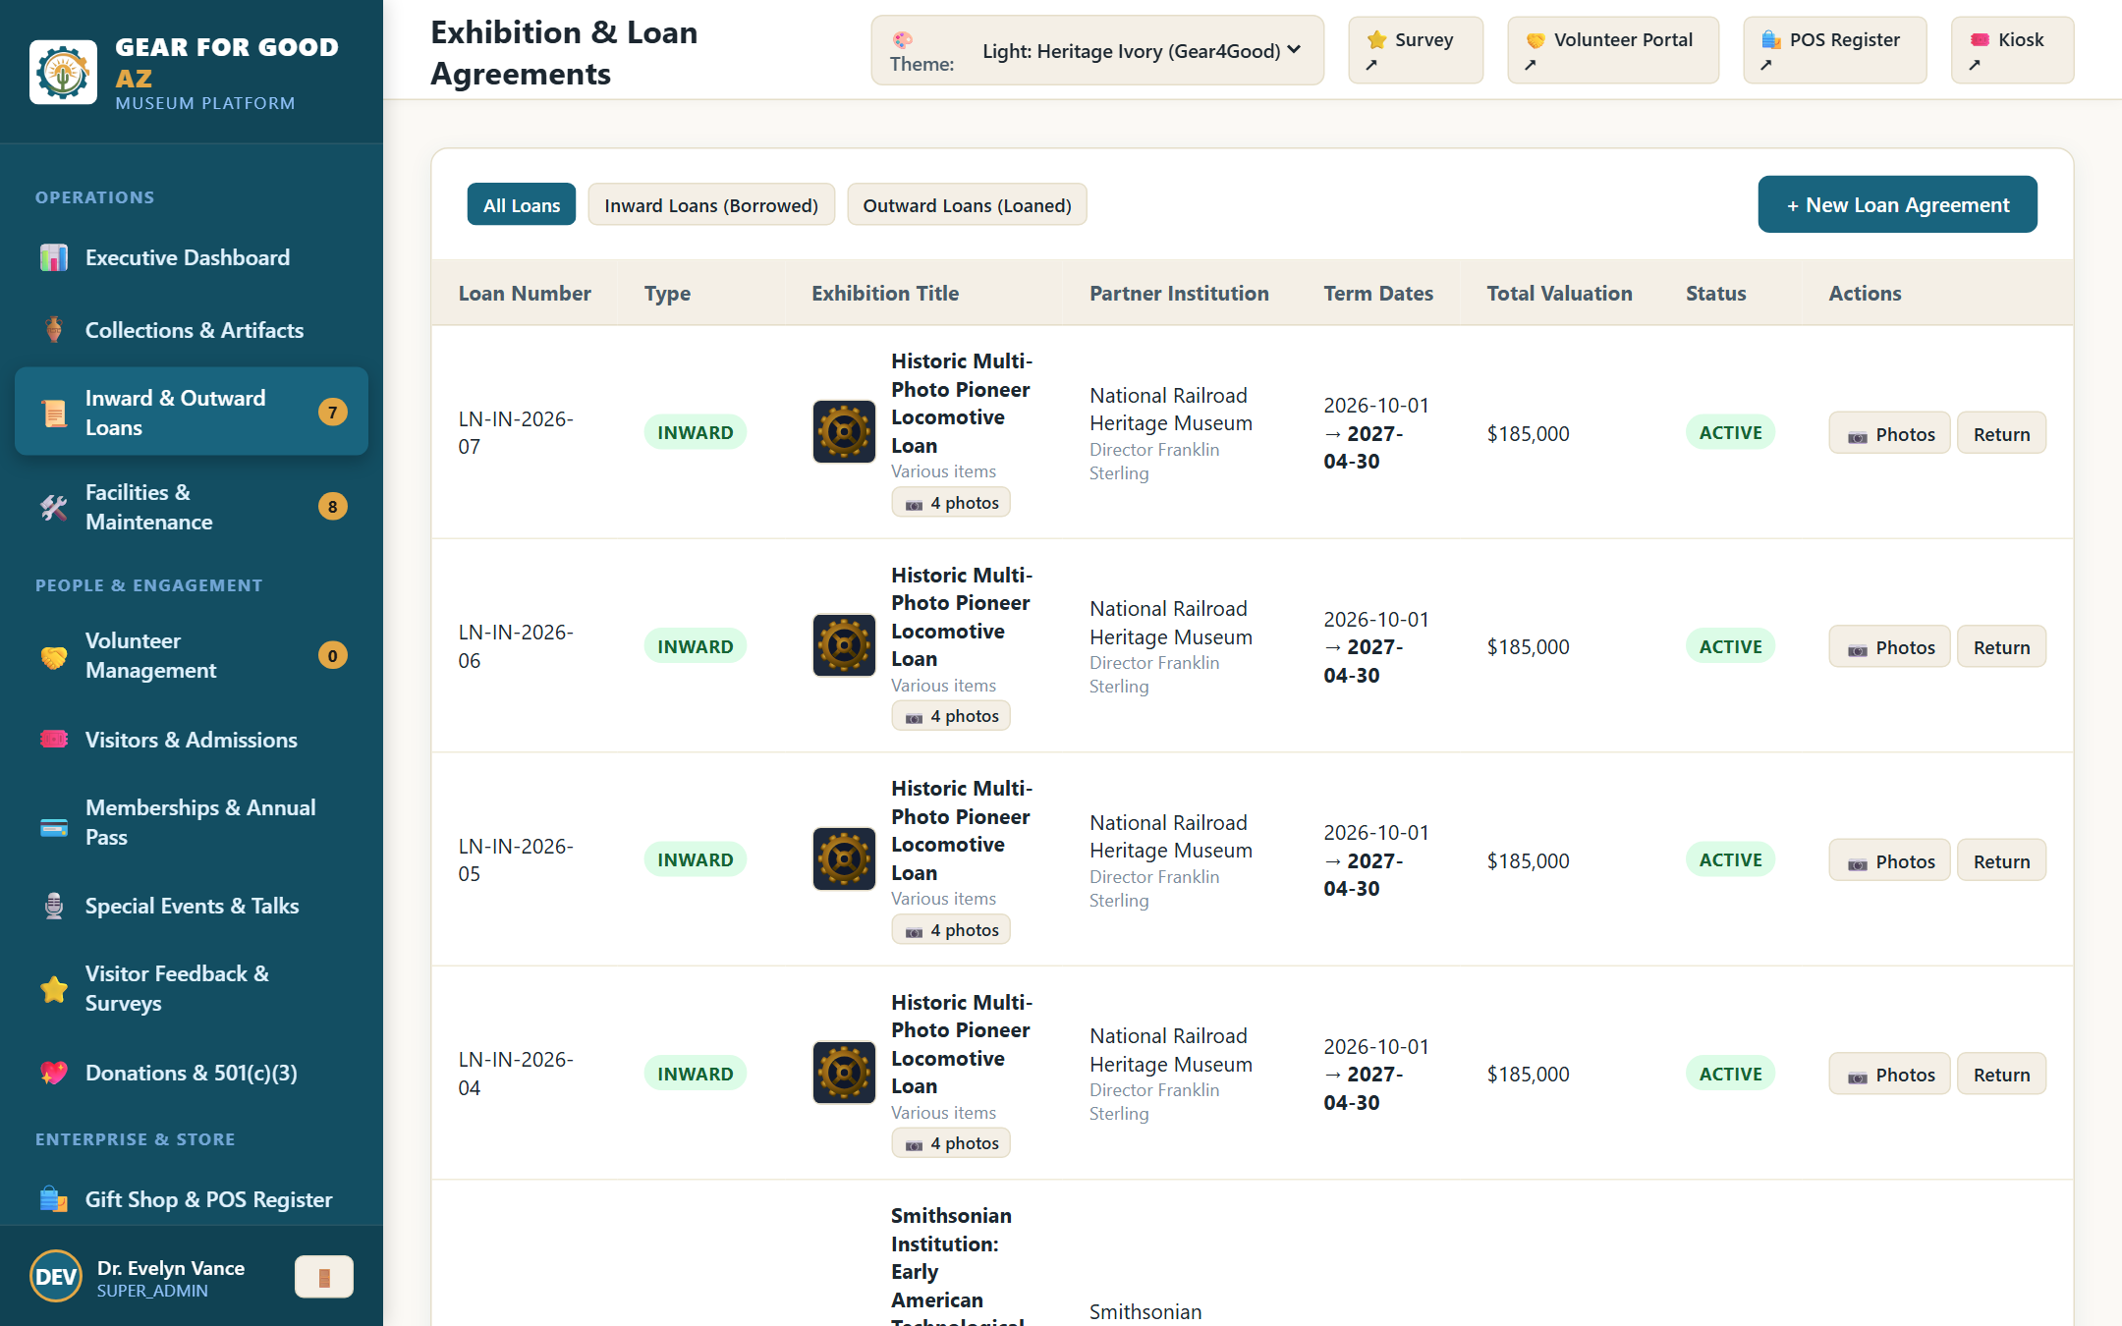
Task: Click Return for loan LN-IN-2026-05
Action: coord(2001,860)
